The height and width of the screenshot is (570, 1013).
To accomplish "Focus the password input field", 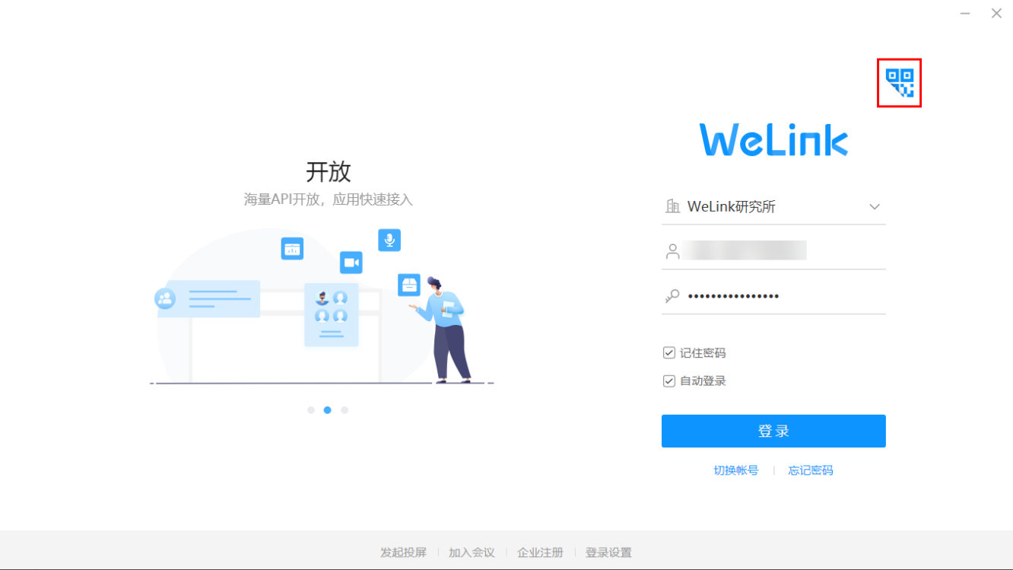I will point(773,296).
